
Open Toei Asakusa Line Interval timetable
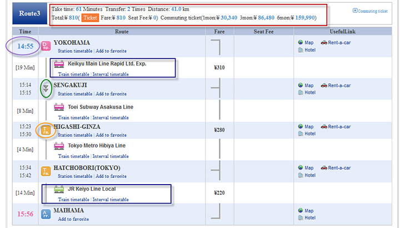pyautogui.click(x=111, y=118)
